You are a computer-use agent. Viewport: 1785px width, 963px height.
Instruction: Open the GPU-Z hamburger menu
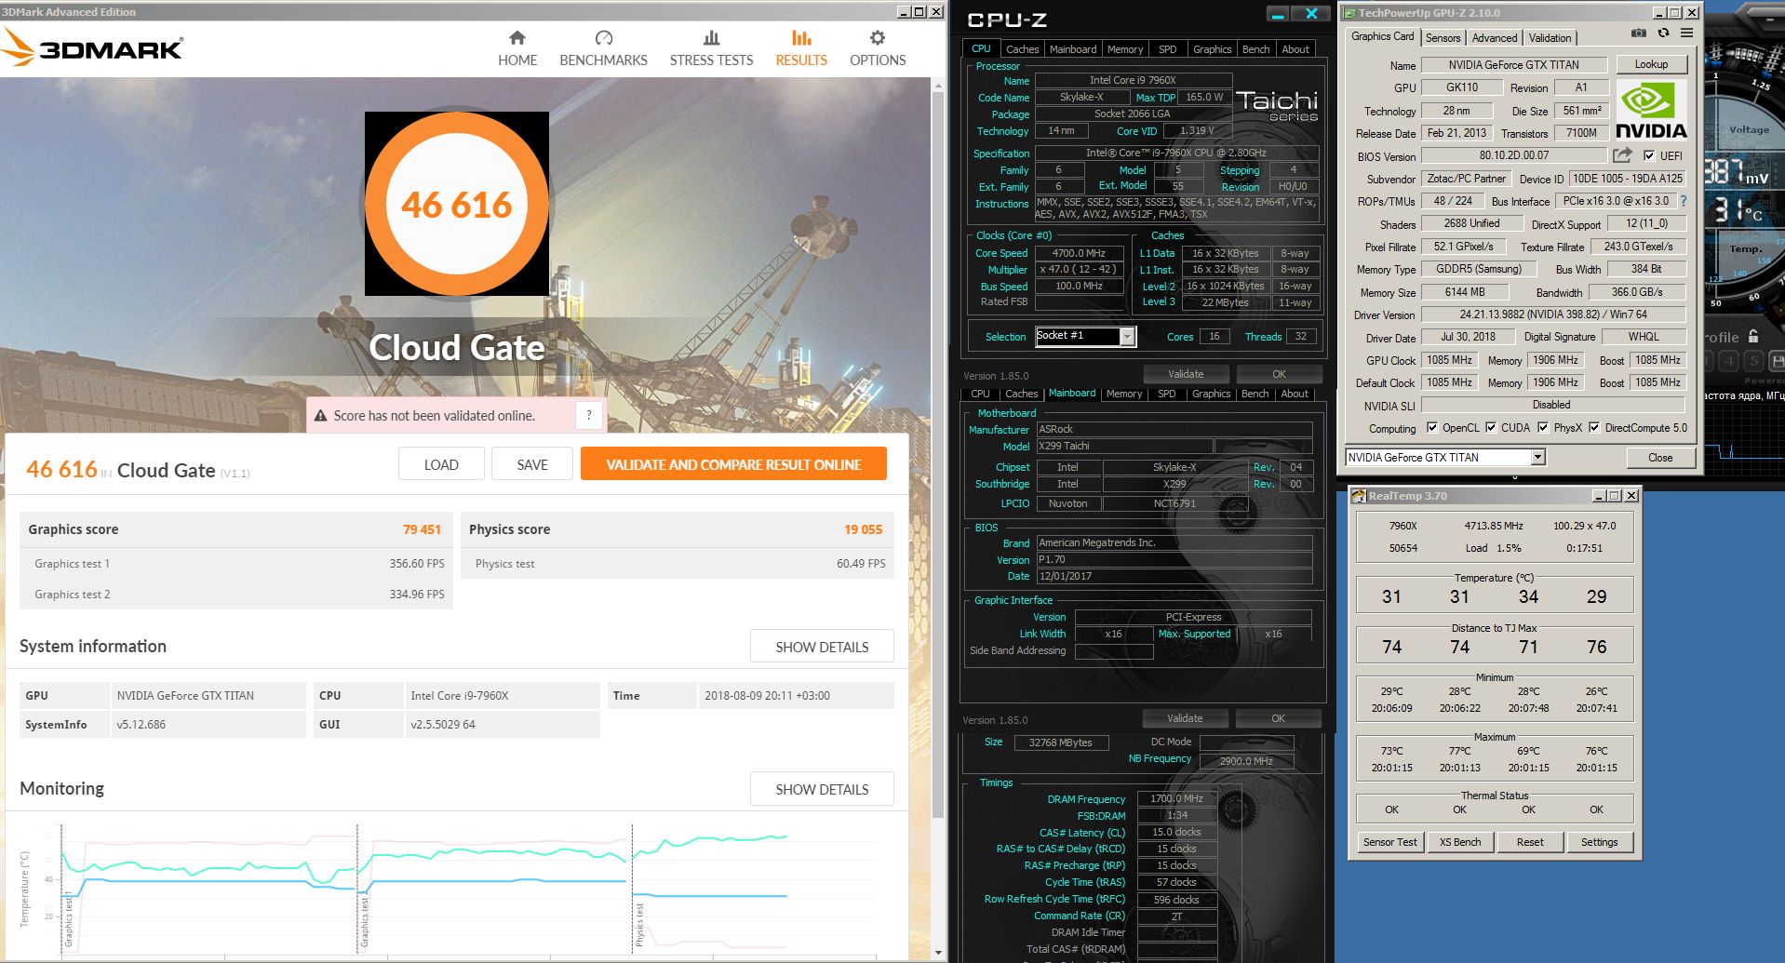coord(1686,33)
